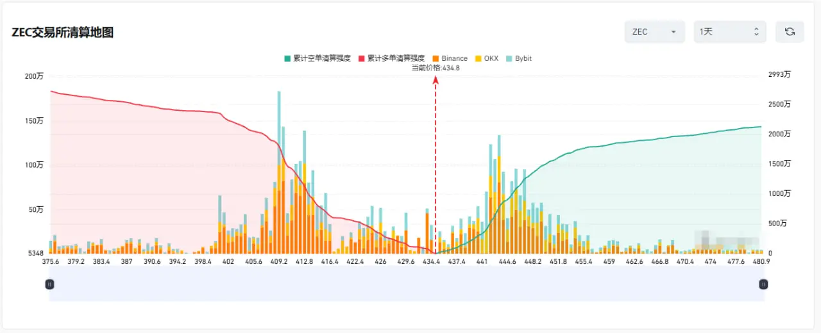Image resolution: width=821 pixels, height=333 pixels.
Task: Click the green 累计空单清算强度 legend swatch
Action: (287, 58)
